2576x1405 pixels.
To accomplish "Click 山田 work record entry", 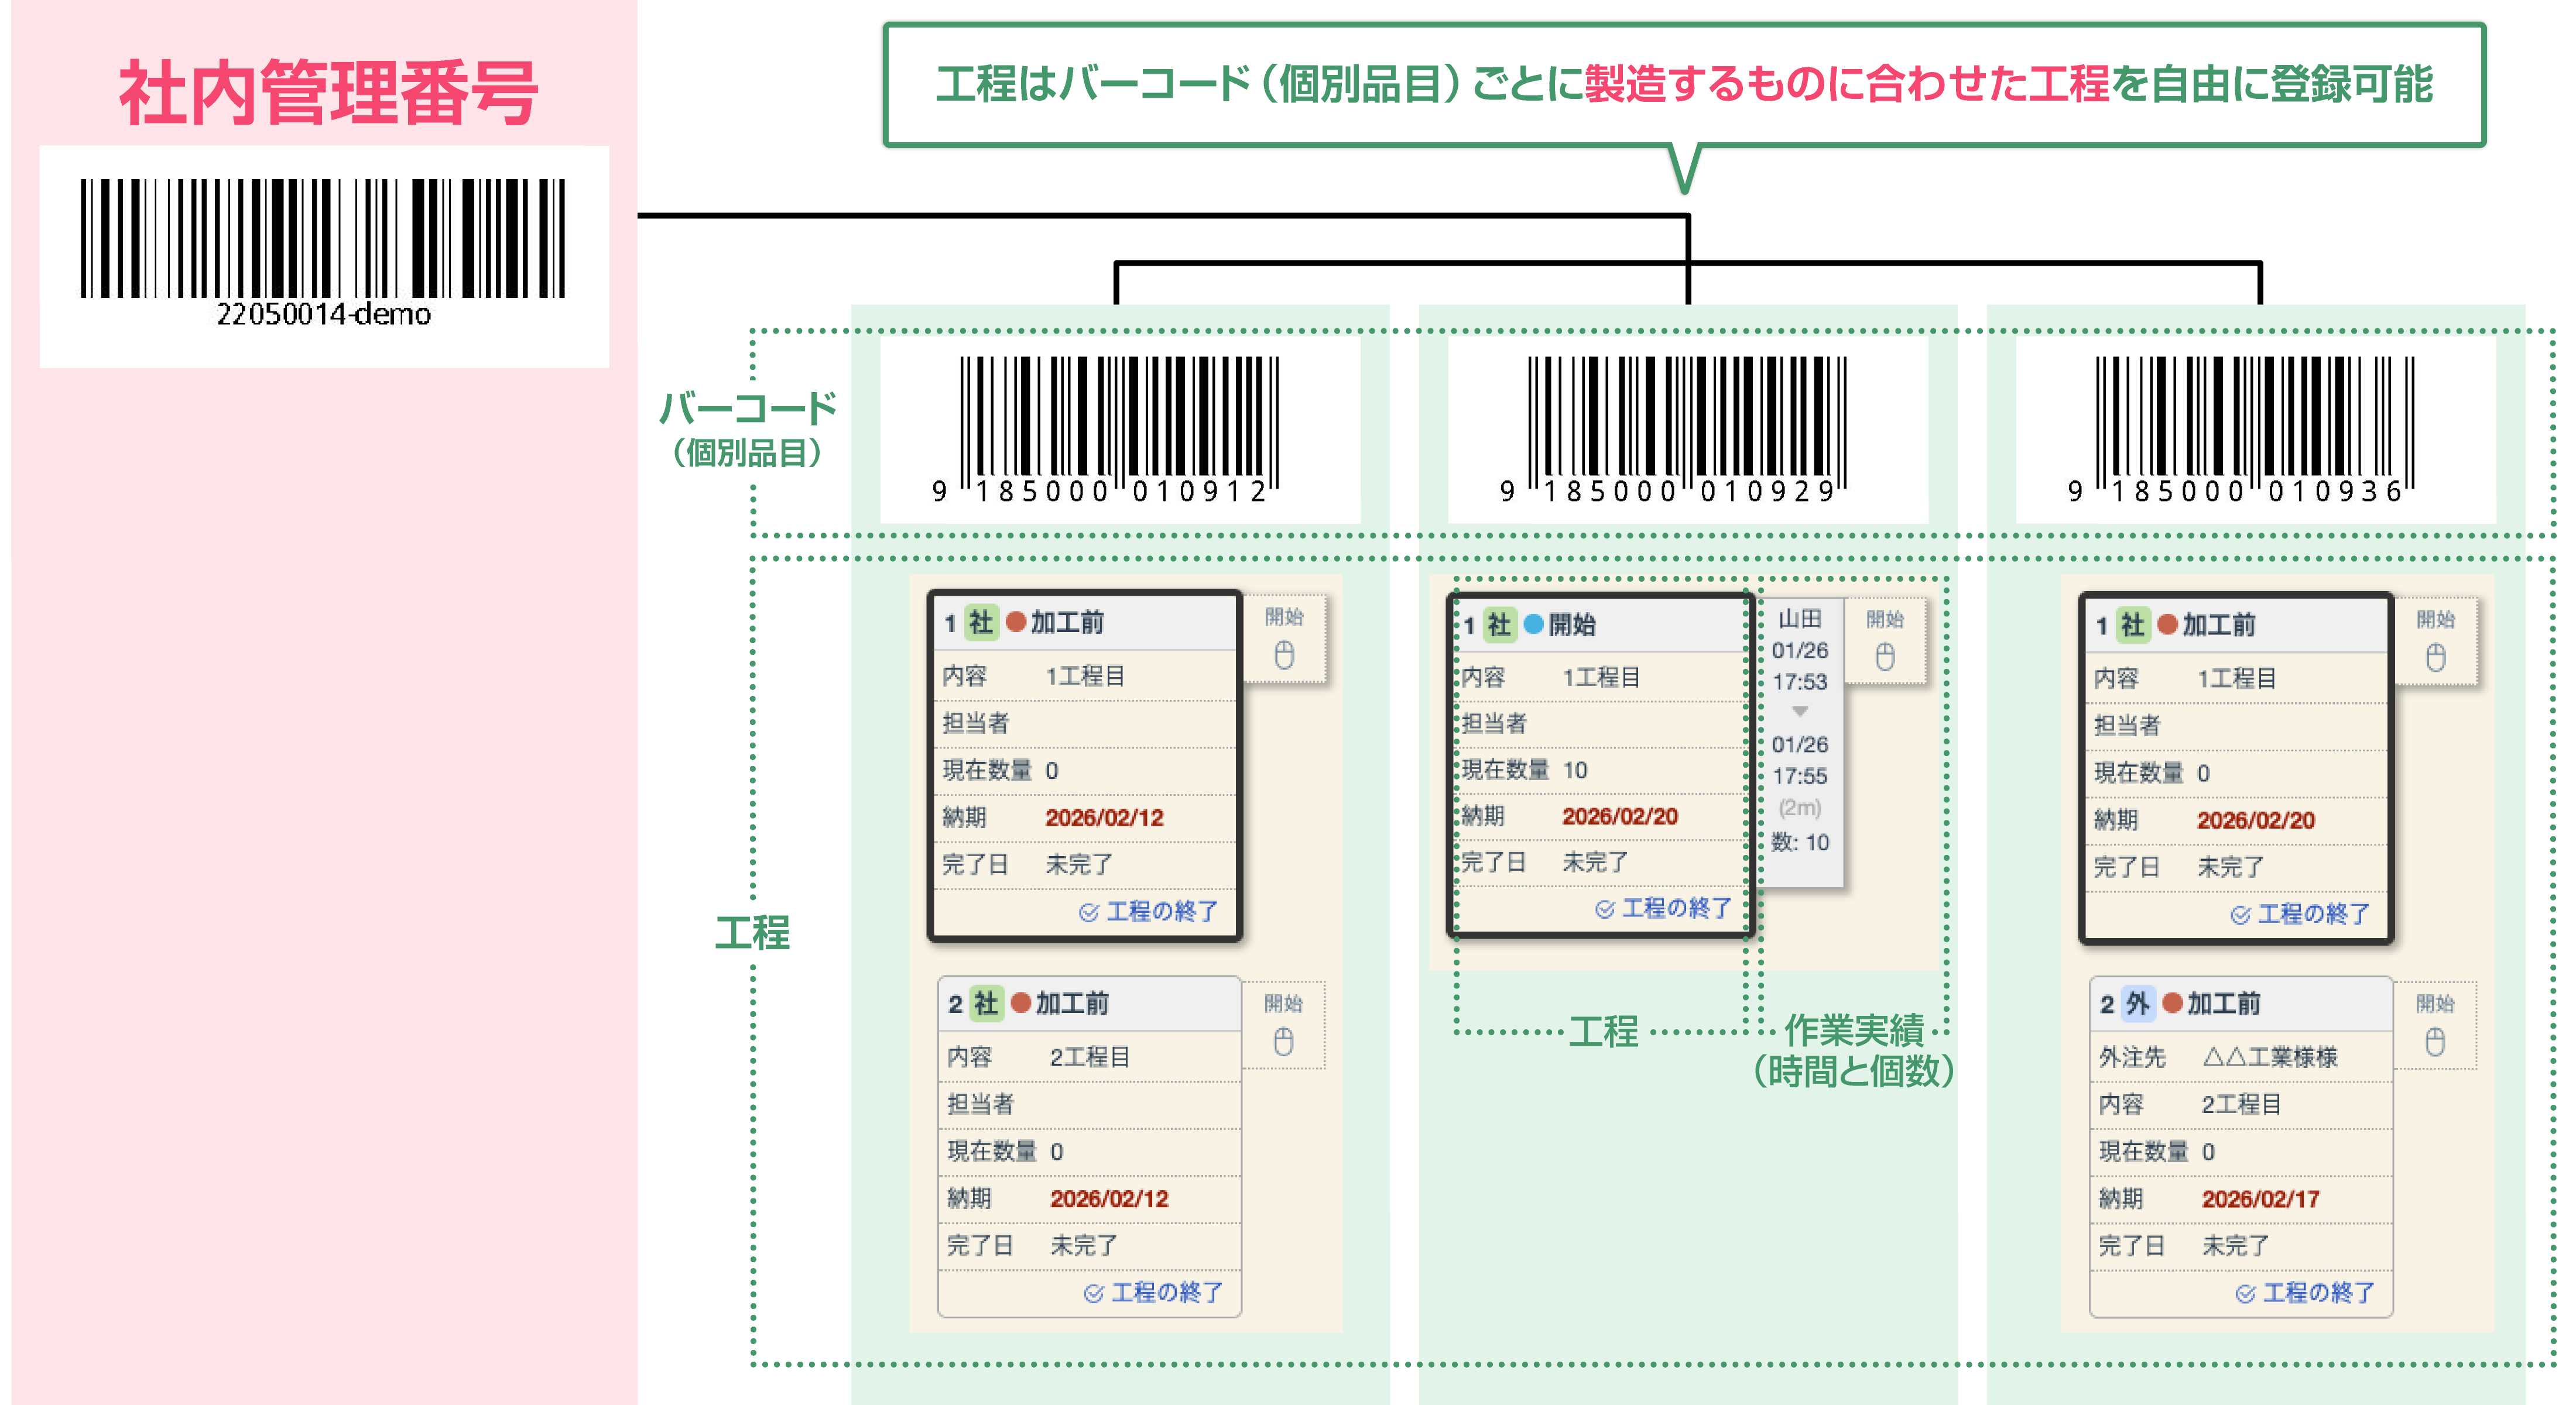I will pos(1799,619).
